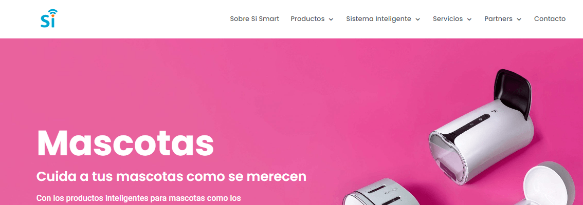583x205 pixels.
Task: Go to the Contacto page
Action: coord(550,19)
